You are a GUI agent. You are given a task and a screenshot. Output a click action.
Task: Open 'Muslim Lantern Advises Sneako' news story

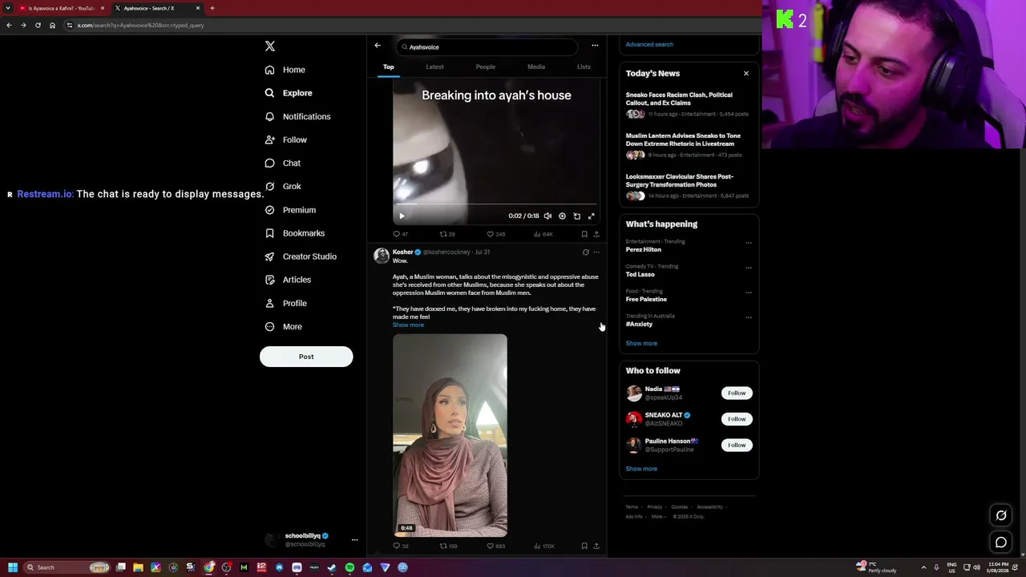[688, 146]
